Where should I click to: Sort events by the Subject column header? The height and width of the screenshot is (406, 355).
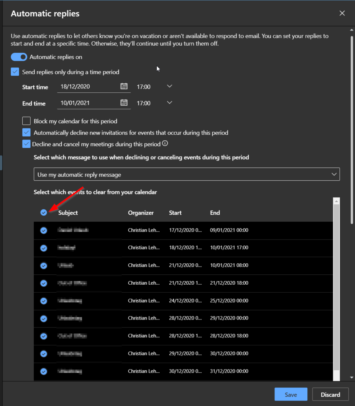68,213
